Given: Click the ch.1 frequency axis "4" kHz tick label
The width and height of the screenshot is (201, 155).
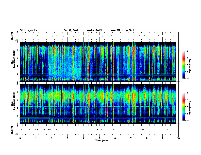Looking at the screenshot, I should point(18,66).
